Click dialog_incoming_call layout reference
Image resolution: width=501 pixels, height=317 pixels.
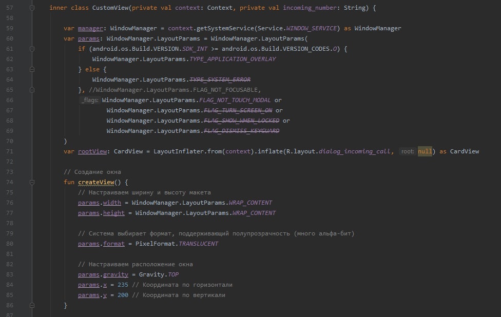click(354, 151)
